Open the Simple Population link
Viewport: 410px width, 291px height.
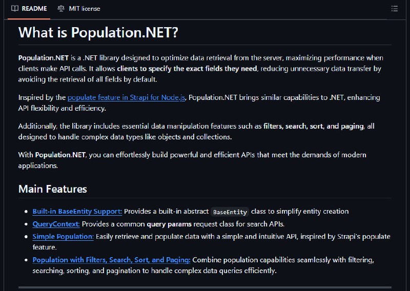click(63, 236)
